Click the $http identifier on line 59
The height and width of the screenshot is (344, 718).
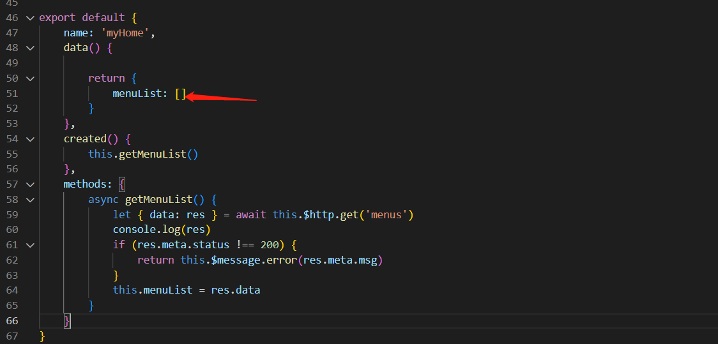319,214
